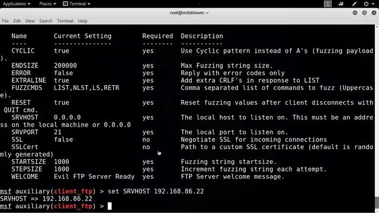
Task: Click the FUZZCMDS value LIST,NLST,LS,RETR
Action: pos(86,88)
